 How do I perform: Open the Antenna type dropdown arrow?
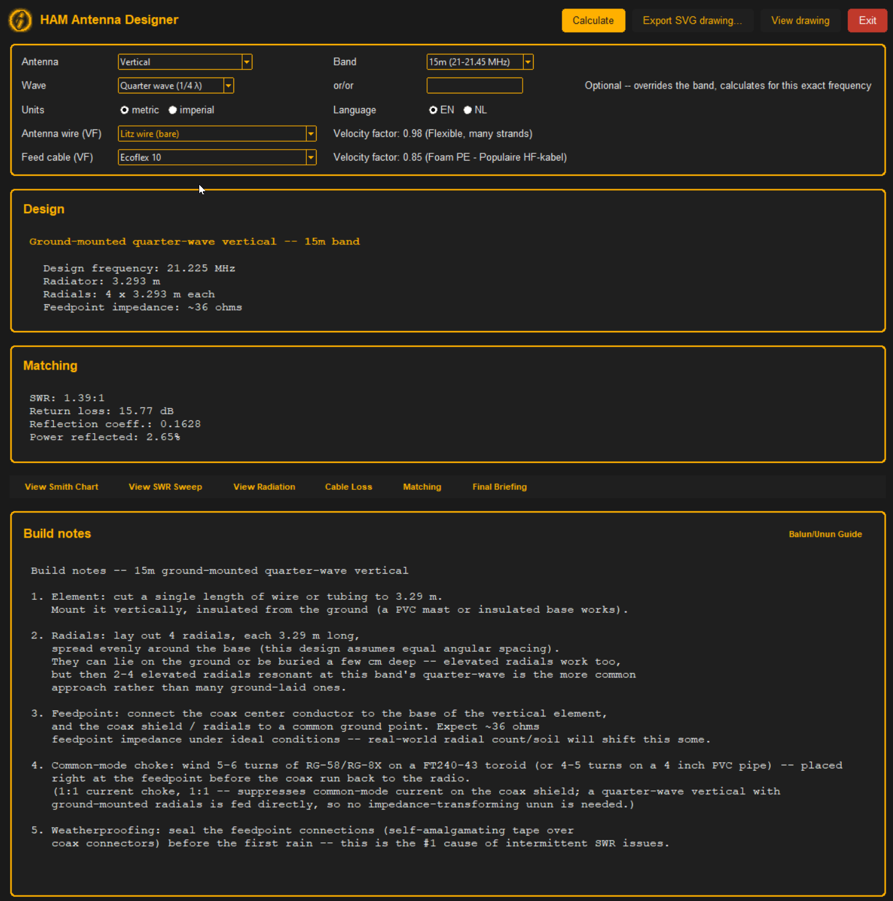pyautogui.click(x=247, y=62)
